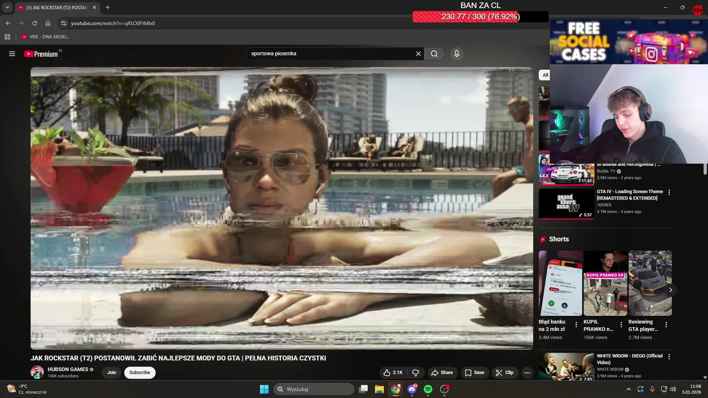Click the Wyszukaj taskbar search box
Image resolution: width=708 pixels, height=398 pixels.
coord(314,389)
